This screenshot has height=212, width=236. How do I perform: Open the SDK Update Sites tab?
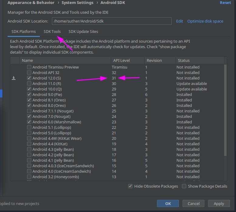click(x=83, y=32)
